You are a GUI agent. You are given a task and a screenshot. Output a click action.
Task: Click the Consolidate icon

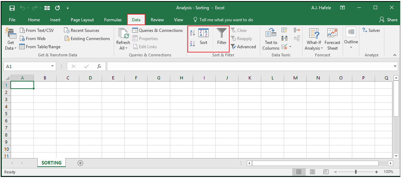coord(296,30)
